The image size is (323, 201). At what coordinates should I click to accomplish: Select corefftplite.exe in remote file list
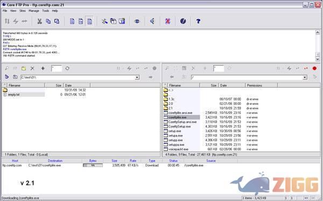click(x=177, y=117)
